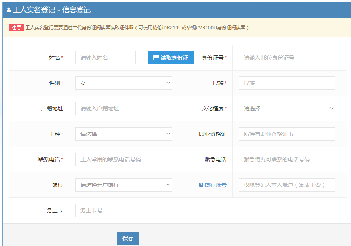Focus the 身份证号 input field
Image resolution: width=351 pixels, height=246 pixels.
pyautogui.click(x=287, y=58)
